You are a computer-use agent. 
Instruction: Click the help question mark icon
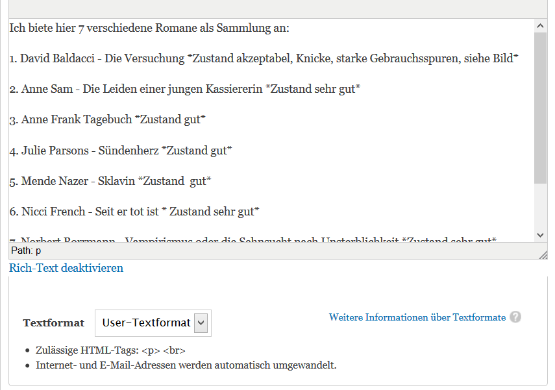tap(515, 317)
